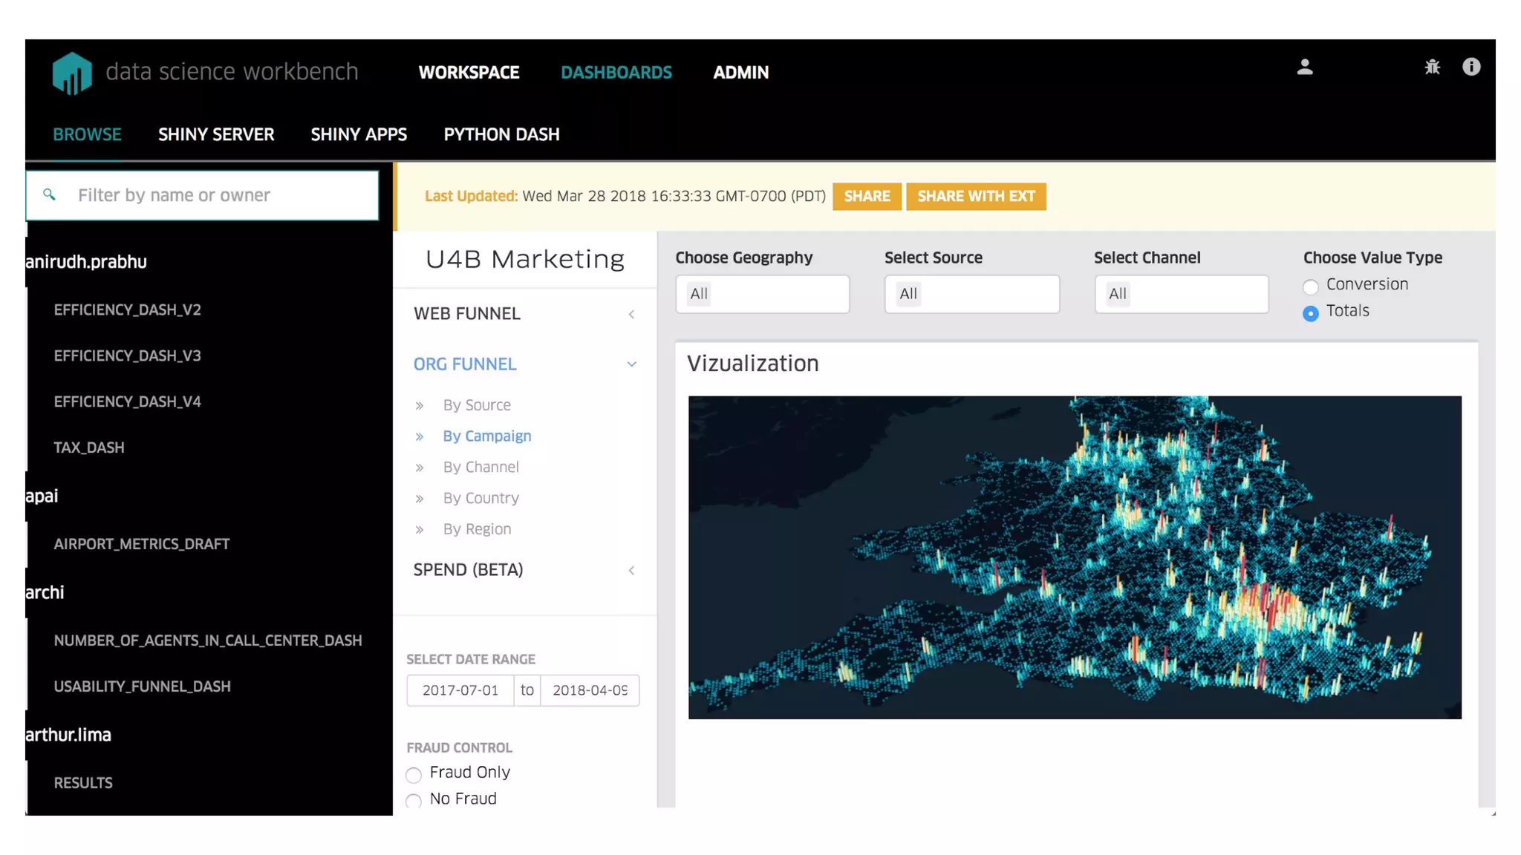Image resolution: width=1521 pixels, height=855 pixels.
Task: Click double-chevron icon beside By Country
Action: pos(420,499)
